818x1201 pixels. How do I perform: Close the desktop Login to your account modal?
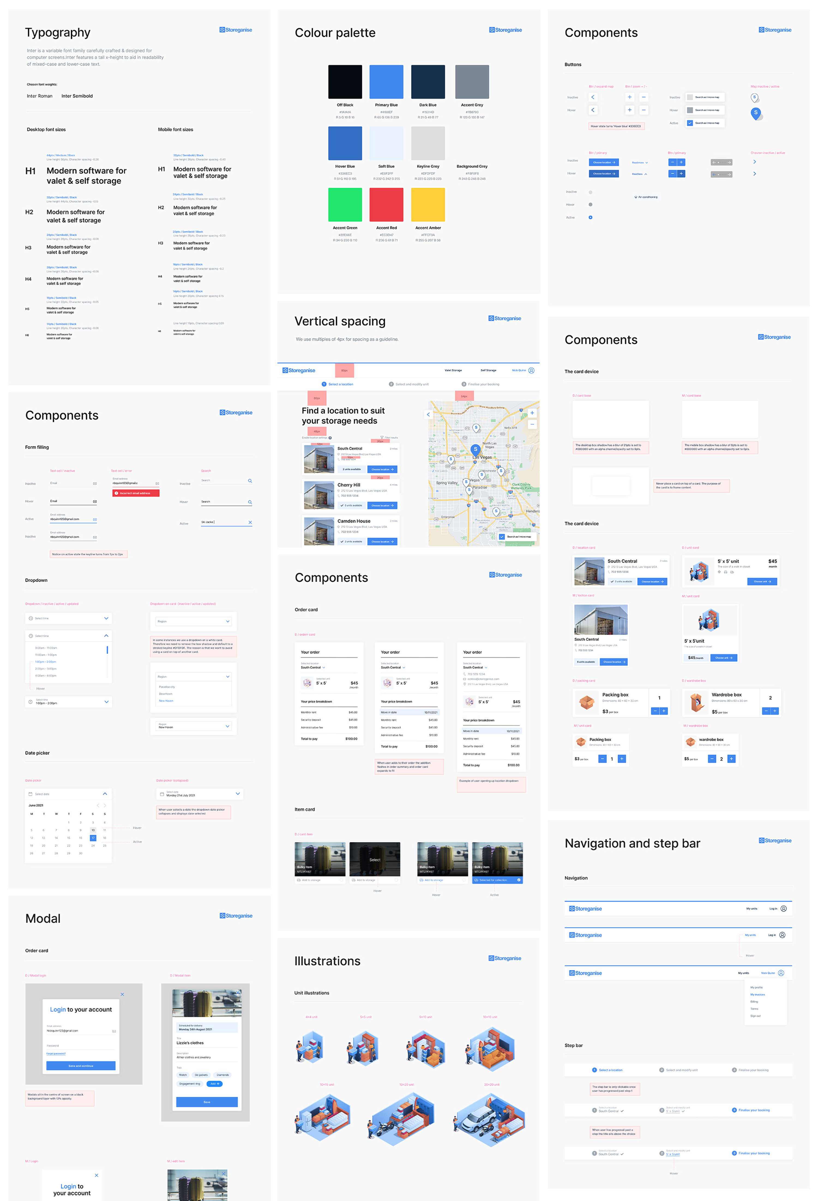[122, 994]
